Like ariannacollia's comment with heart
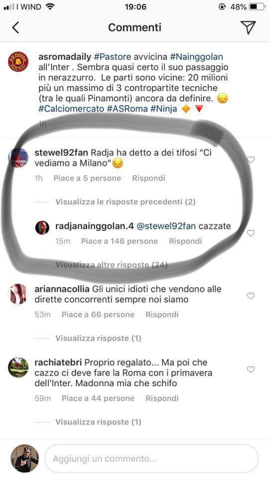 [251, 296]
